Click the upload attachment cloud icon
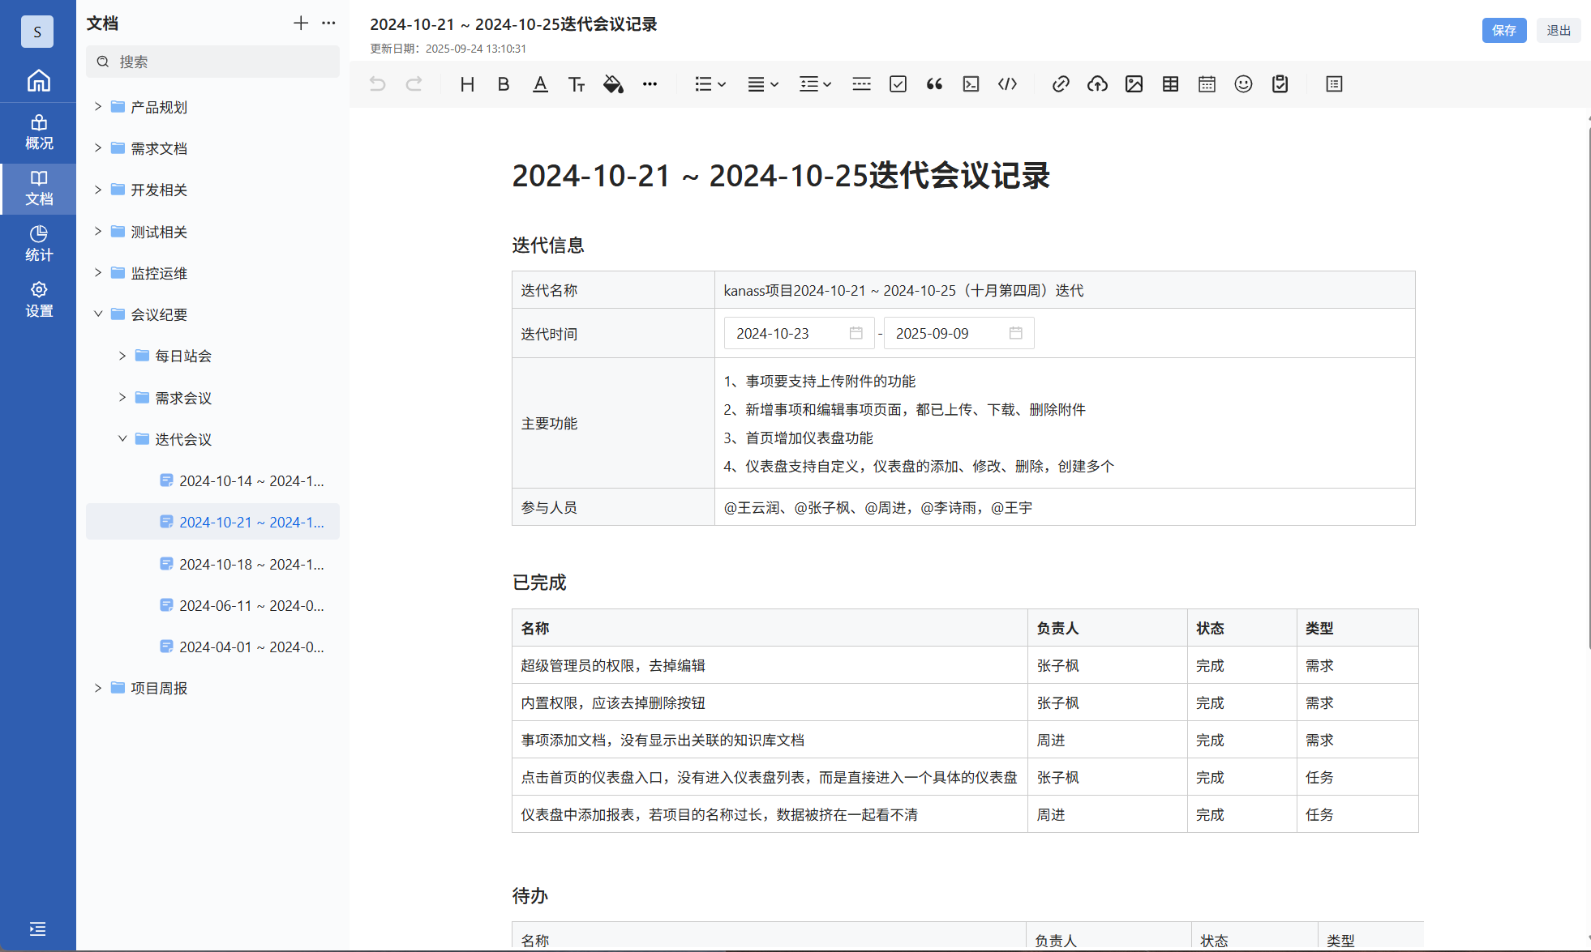 pos(1097,84)
